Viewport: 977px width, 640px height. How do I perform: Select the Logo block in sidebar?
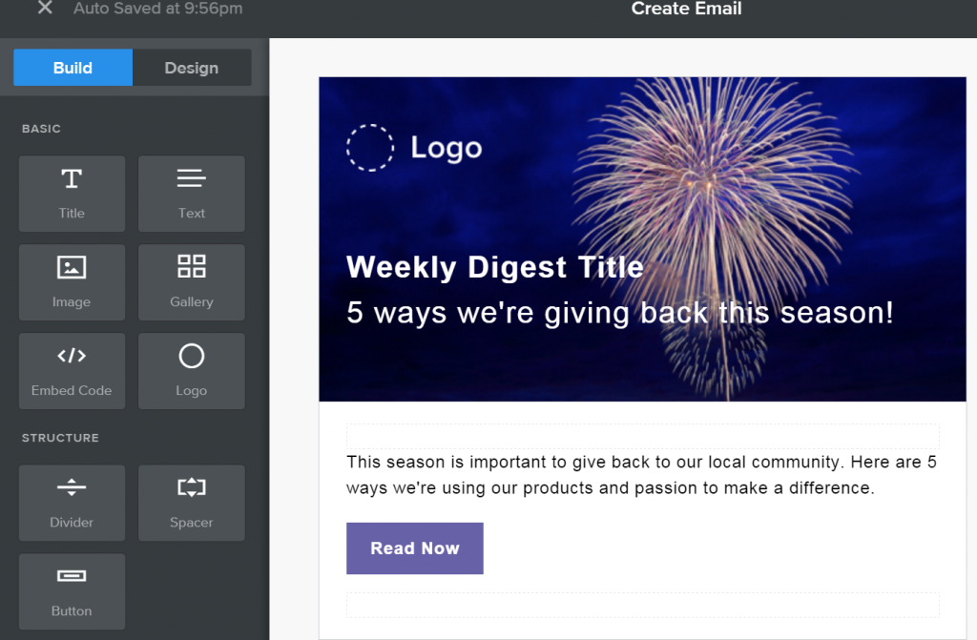(192, 370)
